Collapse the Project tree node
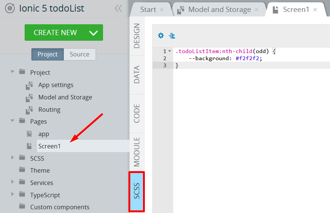This screenshot has width=330, height=213. point(12,72)
